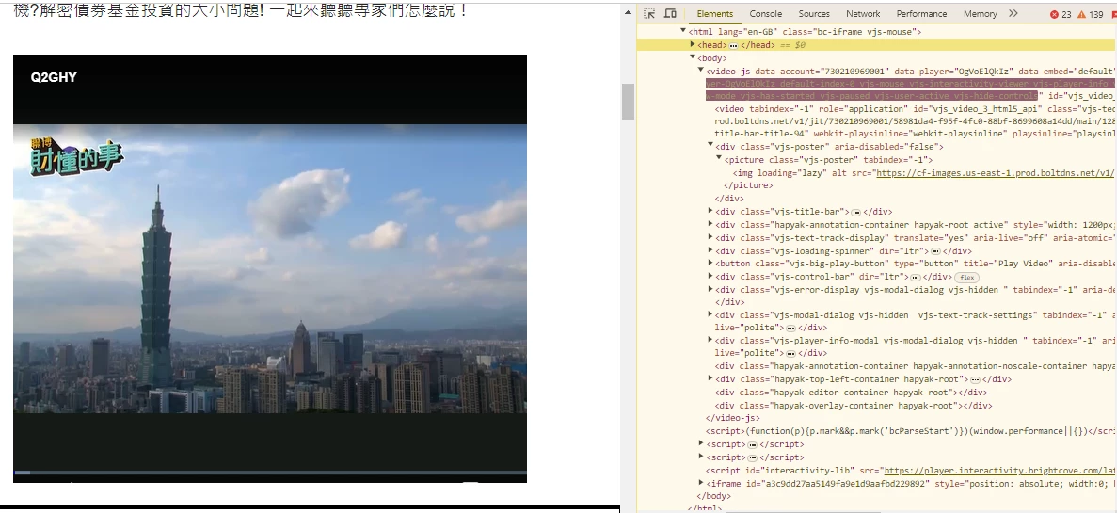Click the Taipei skyline video frame
This screenshot has height=513, width=1117.
point(270,268)
